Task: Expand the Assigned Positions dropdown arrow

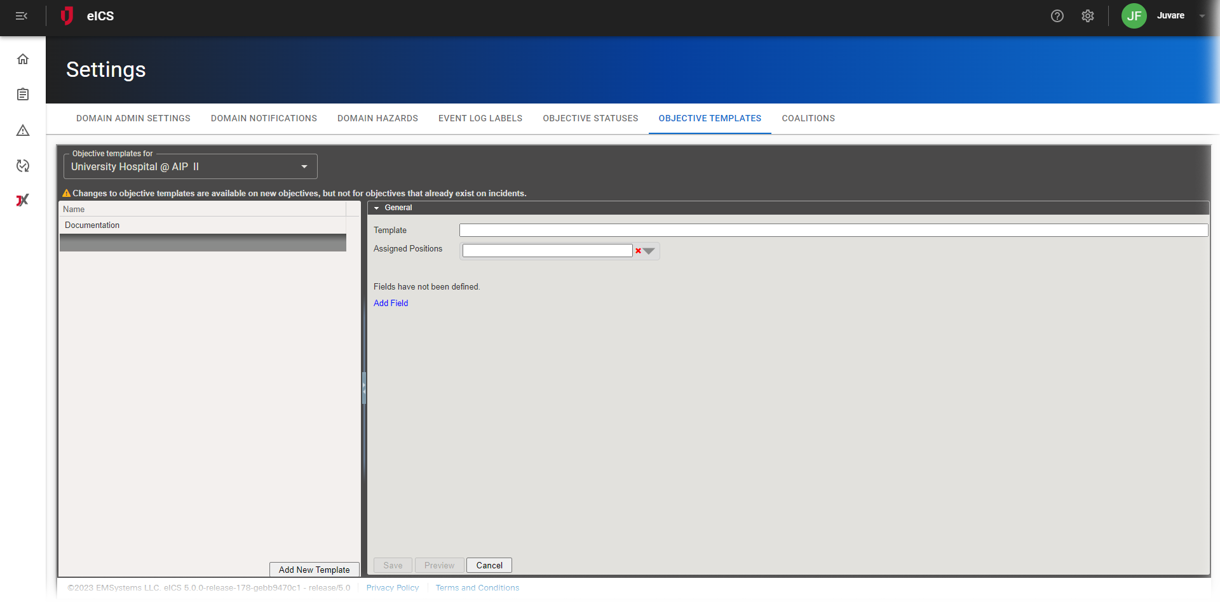Action: [649, 251]
